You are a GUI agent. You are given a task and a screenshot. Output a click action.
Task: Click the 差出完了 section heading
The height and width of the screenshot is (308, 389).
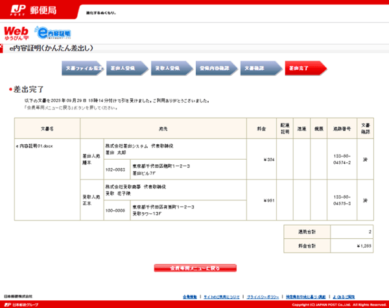pos(29,89)
